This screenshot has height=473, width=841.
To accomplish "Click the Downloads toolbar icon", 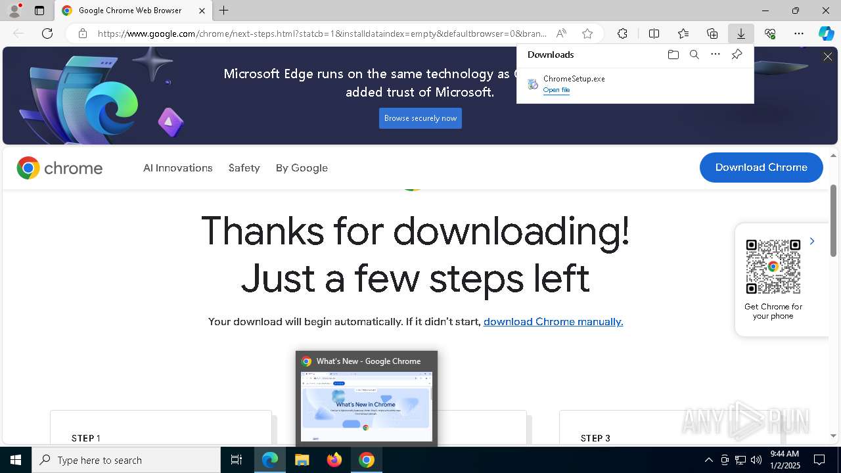I will pyautogui.click(x=741, y=34).
